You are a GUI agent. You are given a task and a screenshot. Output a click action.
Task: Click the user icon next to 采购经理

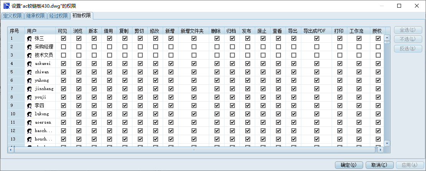[30, 47]
